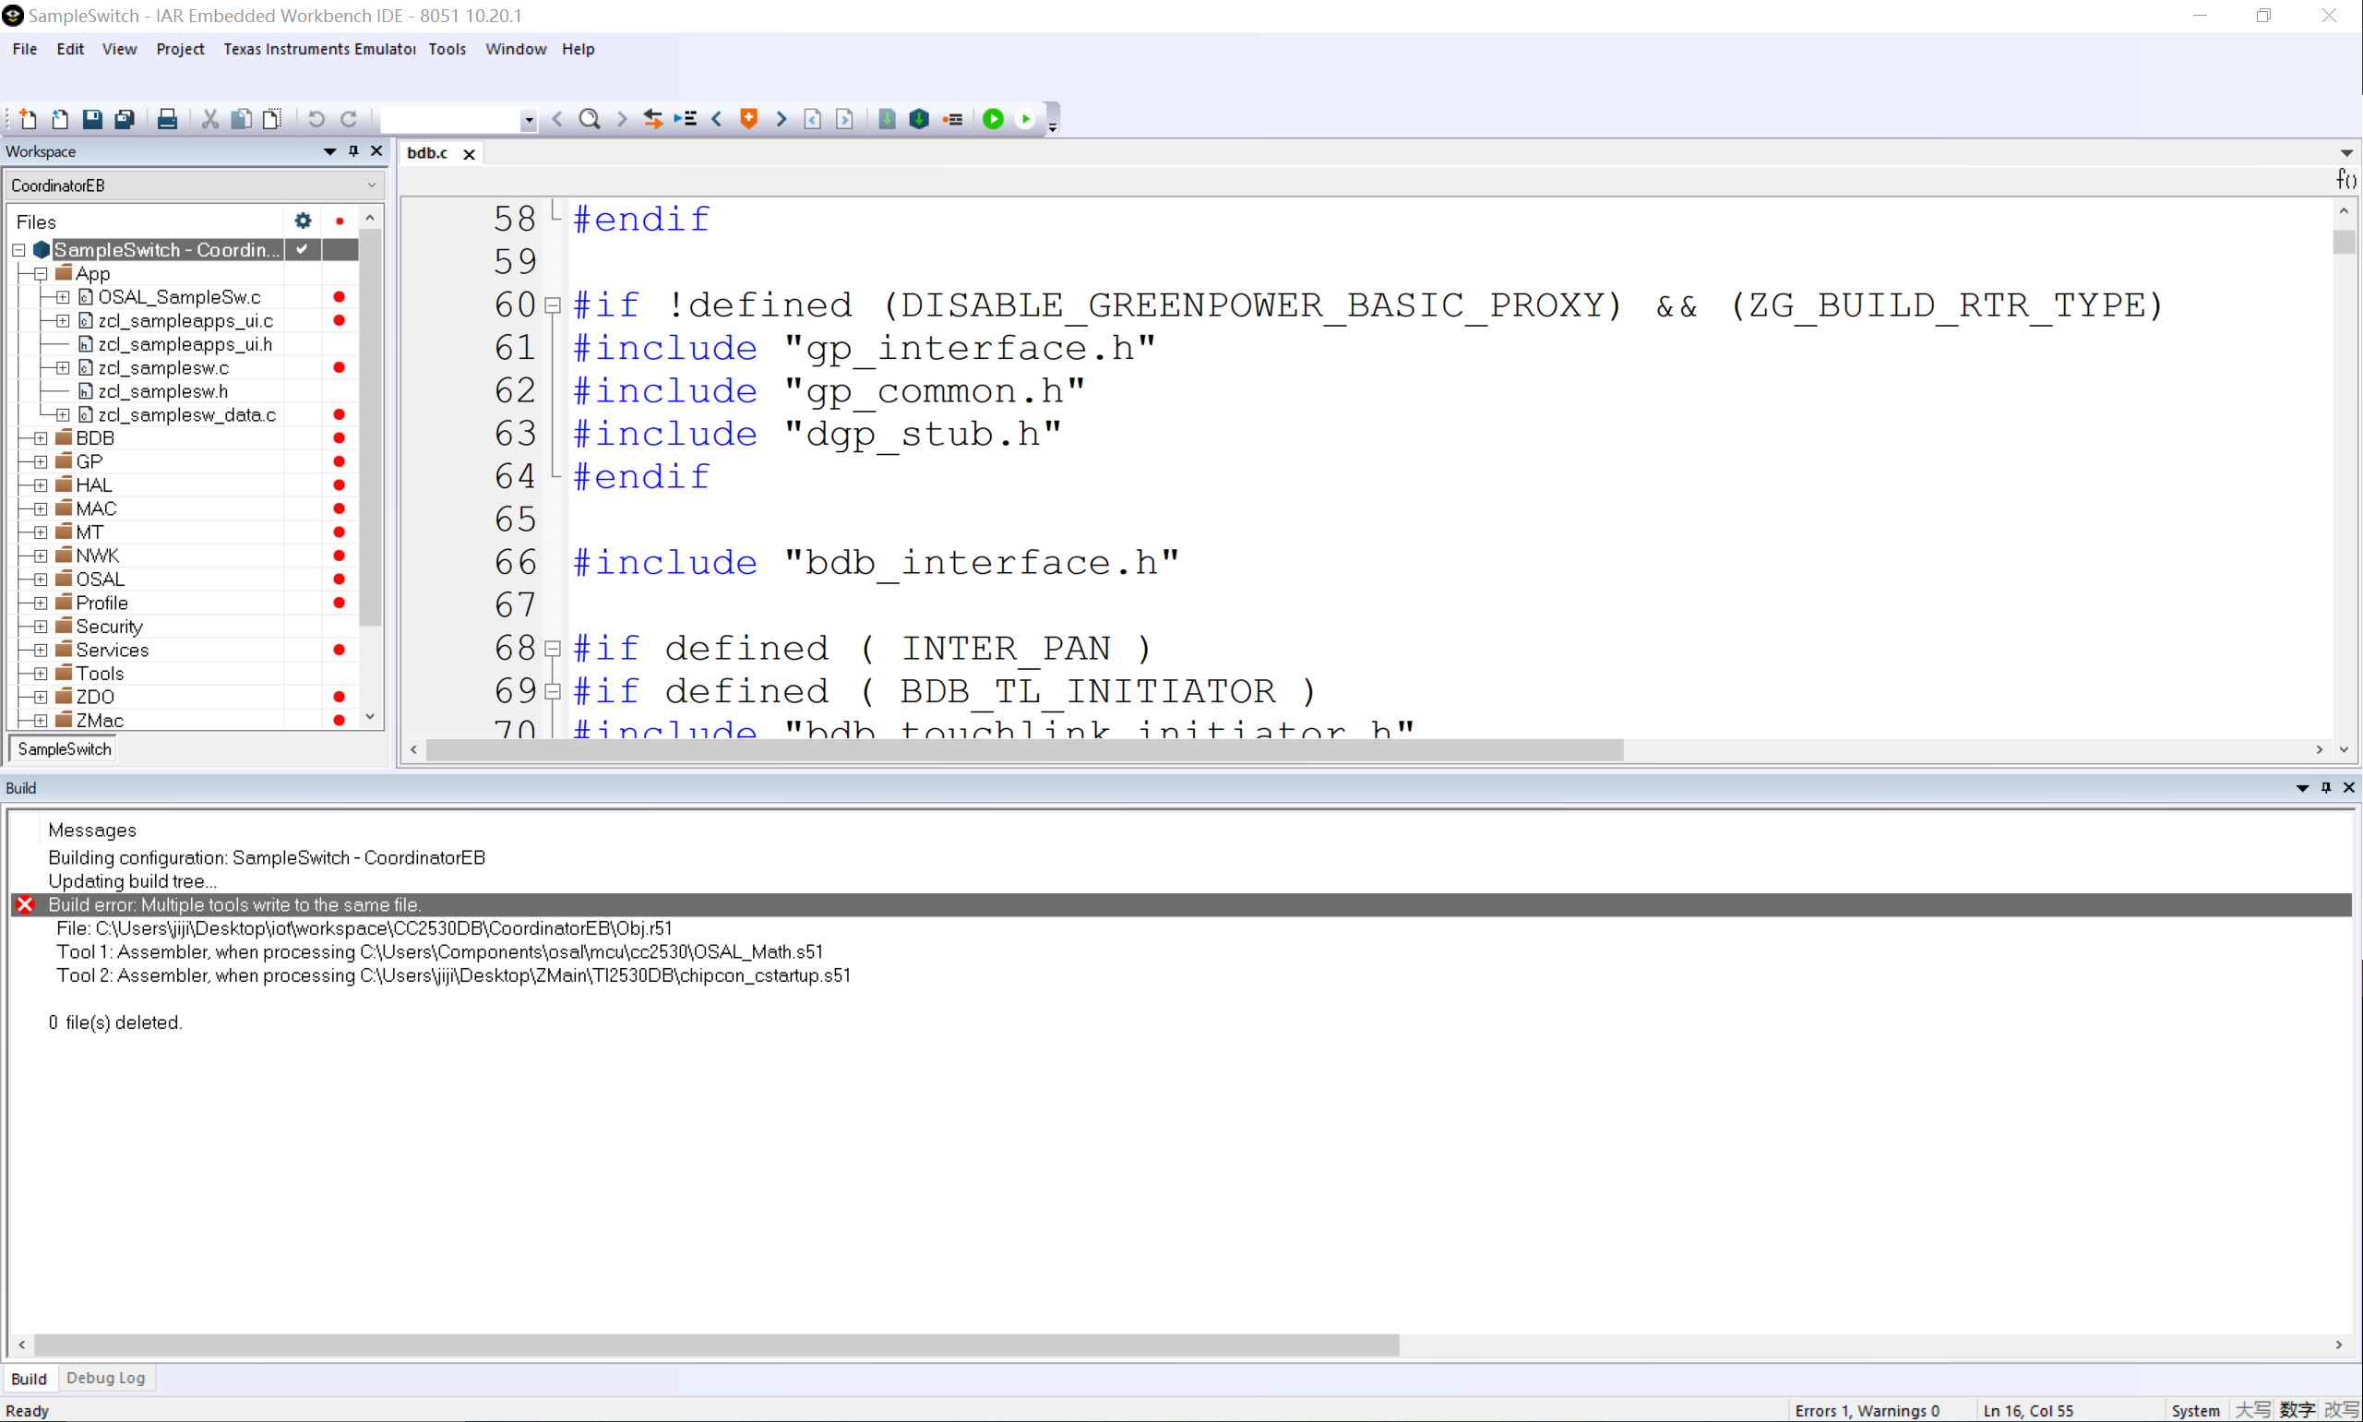Switch to the Debug Log tab
This screenshot has width=2363, height=1422.
[105, 1378]
